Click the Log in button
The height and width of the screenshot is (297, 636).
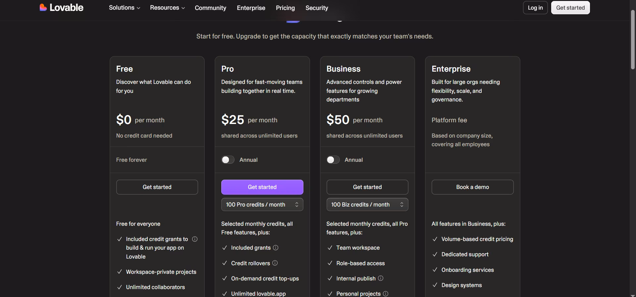pos(535,8)
